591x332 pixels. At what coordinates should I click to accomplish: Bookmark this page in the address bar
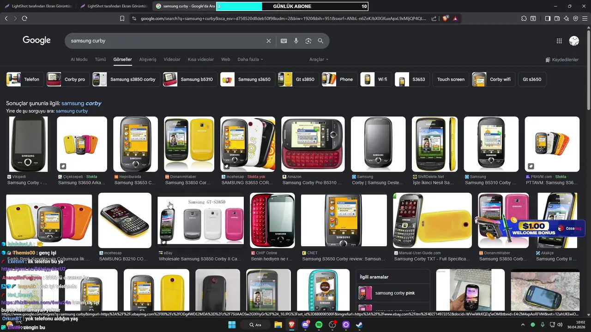[122, 18]
